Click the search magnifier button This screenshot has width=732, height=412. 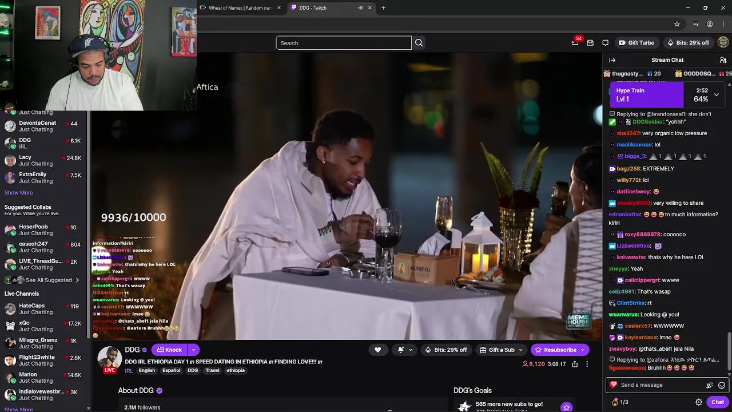tap(419, 43)
